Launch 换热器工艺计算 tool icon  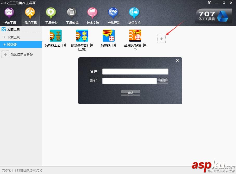point(56,36)
